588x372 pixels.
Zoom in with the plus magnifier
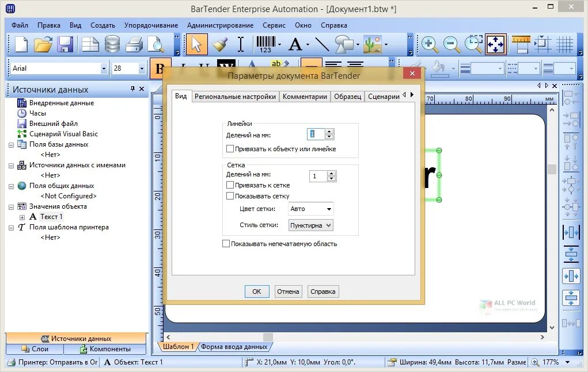click(x=430, y=44)
